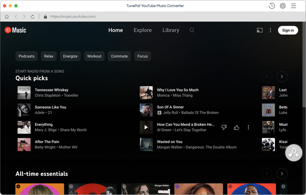Screen dimensions: 306x195
Task: Open Son Of A Sinner thumbnail
Action: [146, 110]
